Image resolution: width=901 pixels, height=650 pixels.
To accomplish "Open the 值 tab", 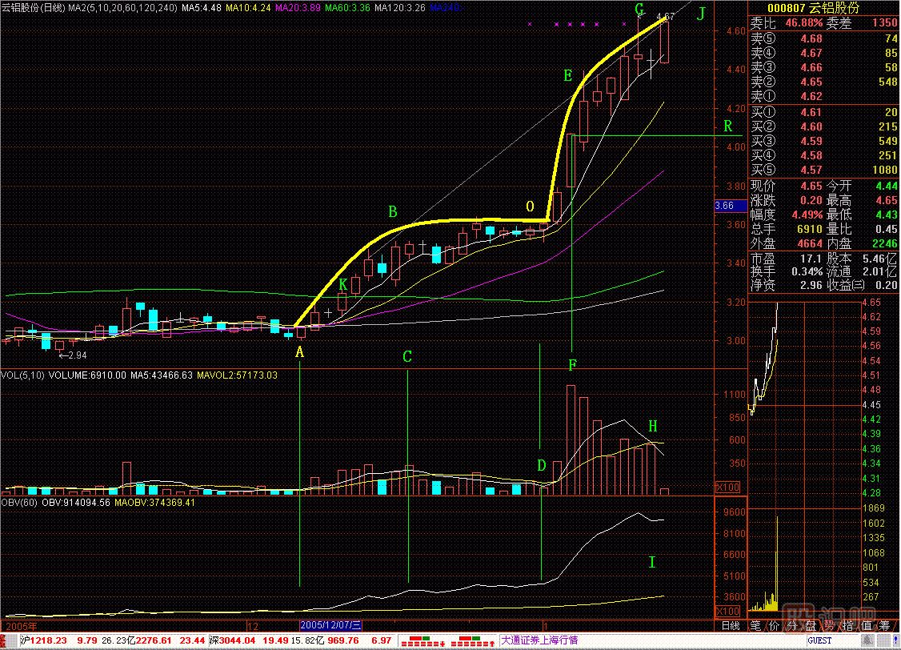I will click(x=866, y=625).
